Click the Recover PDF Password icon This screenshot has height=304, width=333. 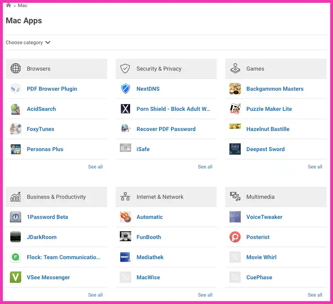tap(125, 128)
